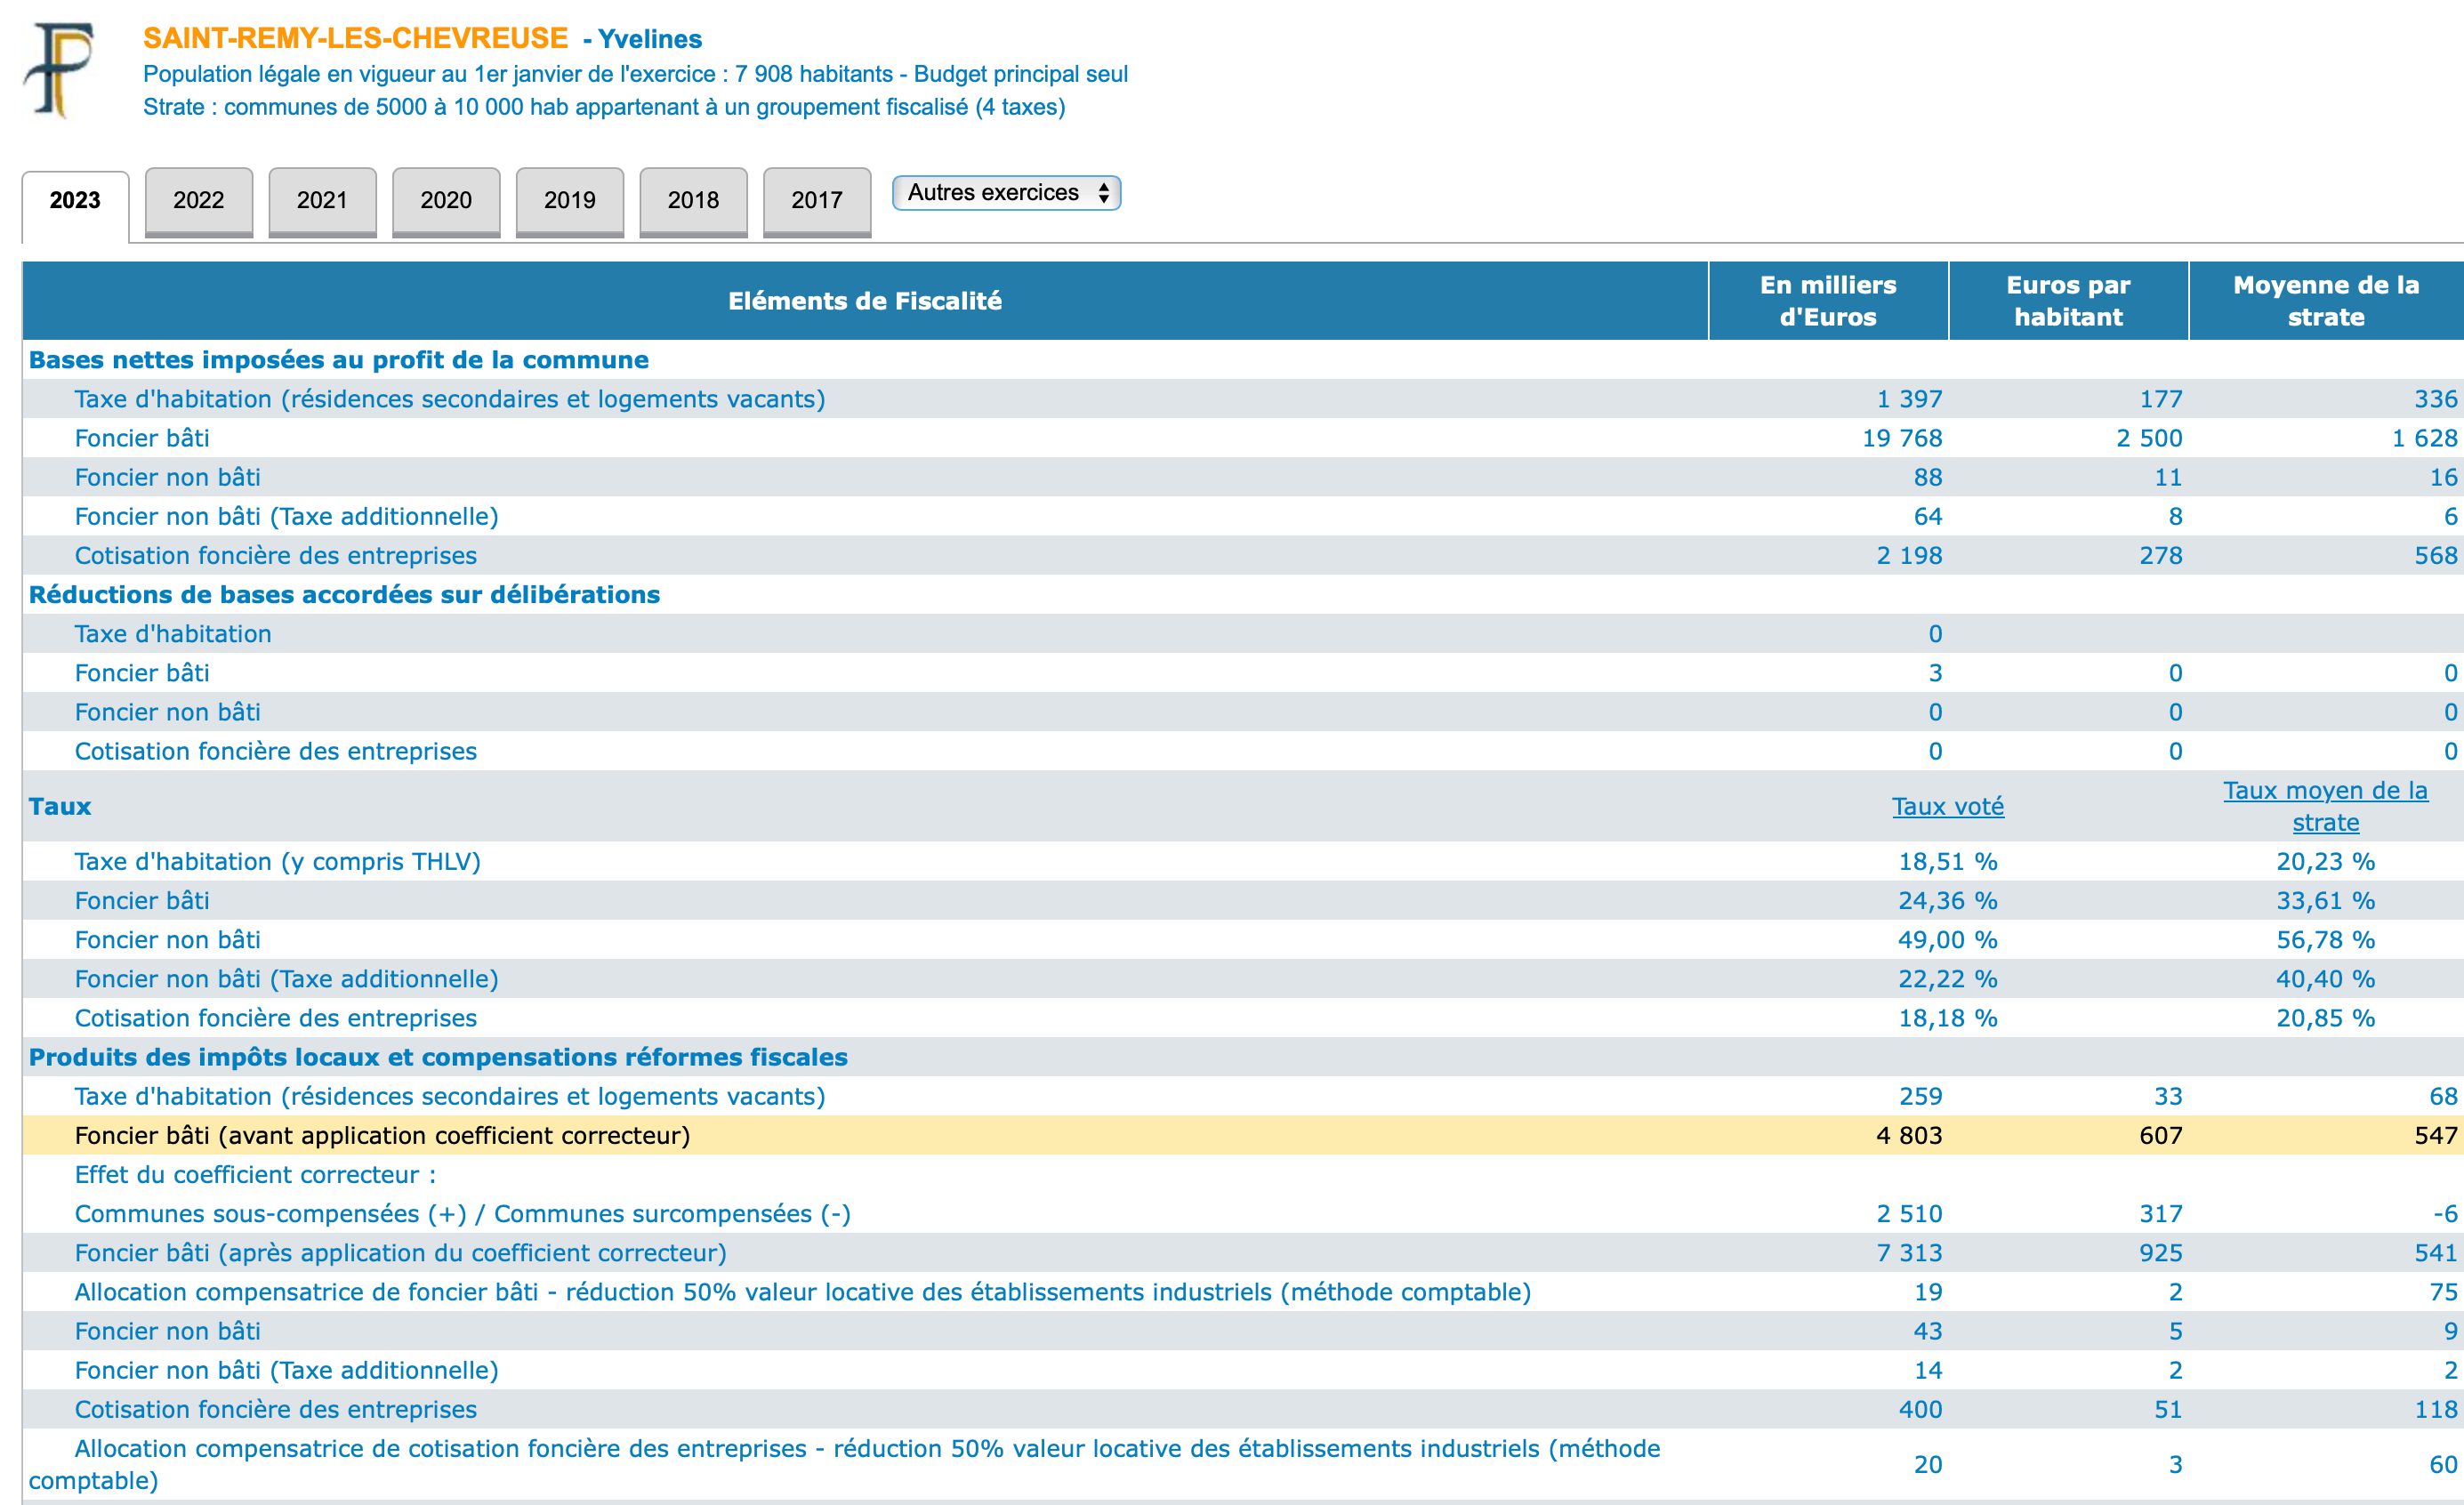Viewport: 2464px width, 1505px height.
Task: Click the Eléments de Fiscalité column header
Action: click(x=864, y=301)
